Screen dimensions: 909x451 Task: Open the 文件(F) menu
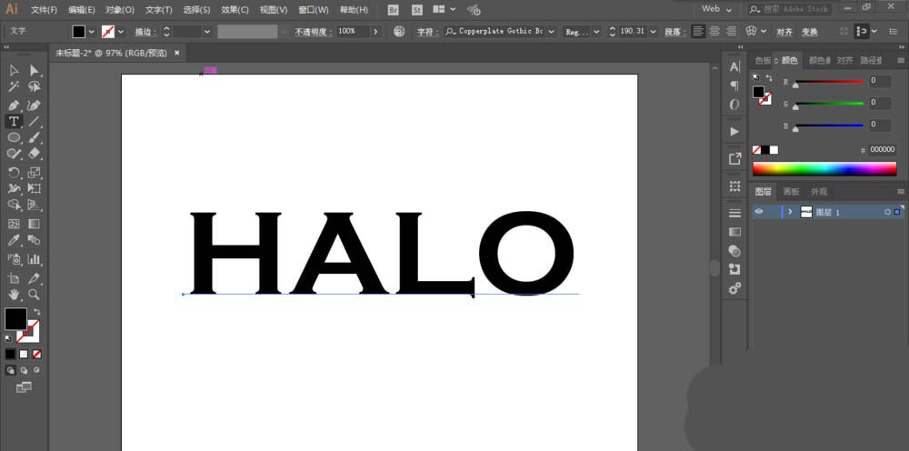[x=44, y=10]
